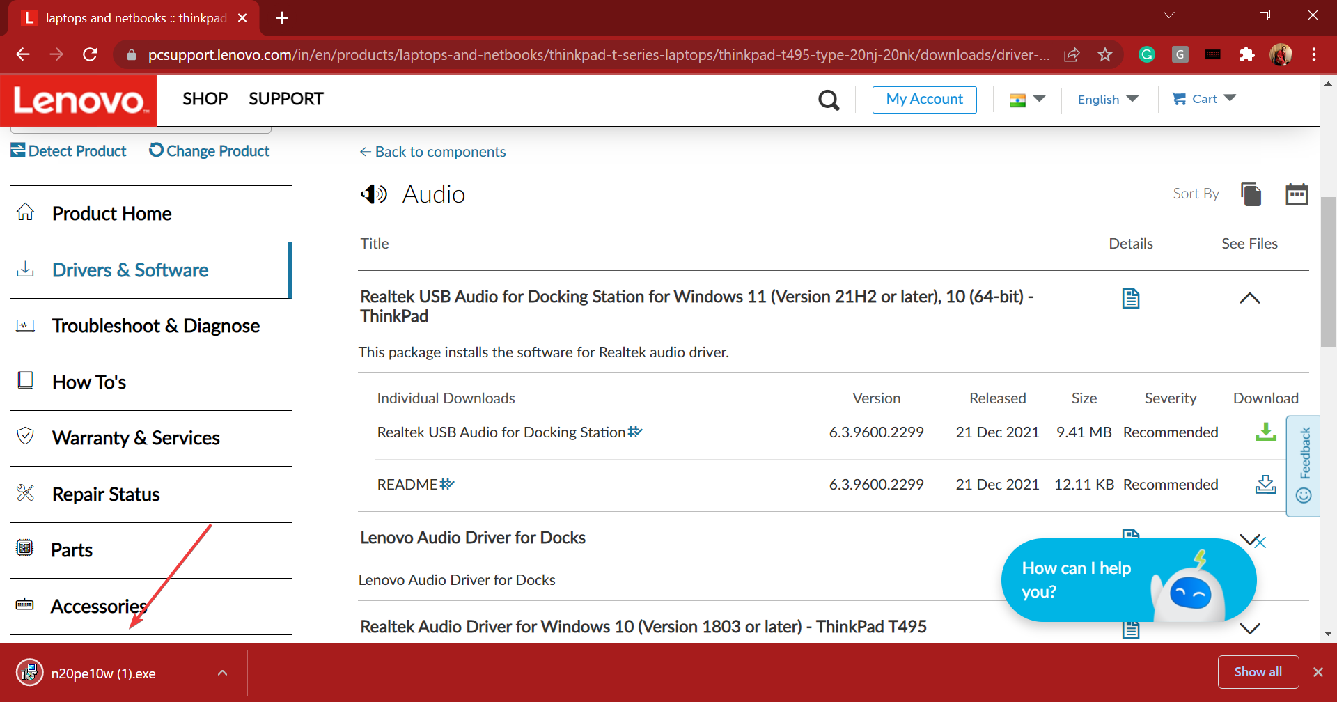Sort downloads by date calendar icon

(x=1297, y=194)
